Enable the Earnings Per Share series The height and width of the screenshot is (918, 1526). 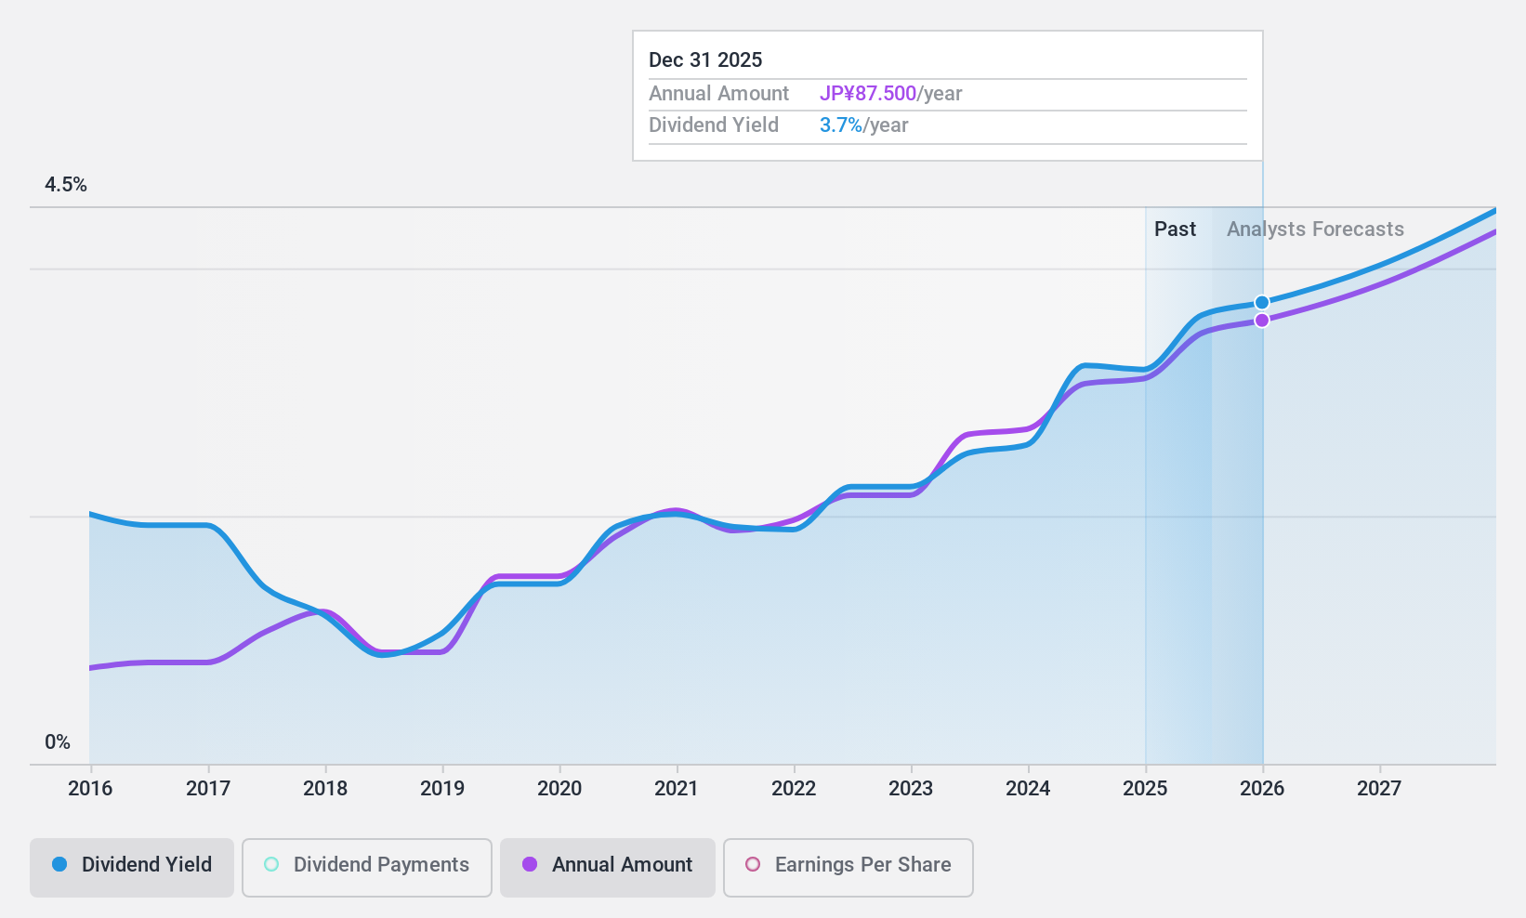coord(849,868)
